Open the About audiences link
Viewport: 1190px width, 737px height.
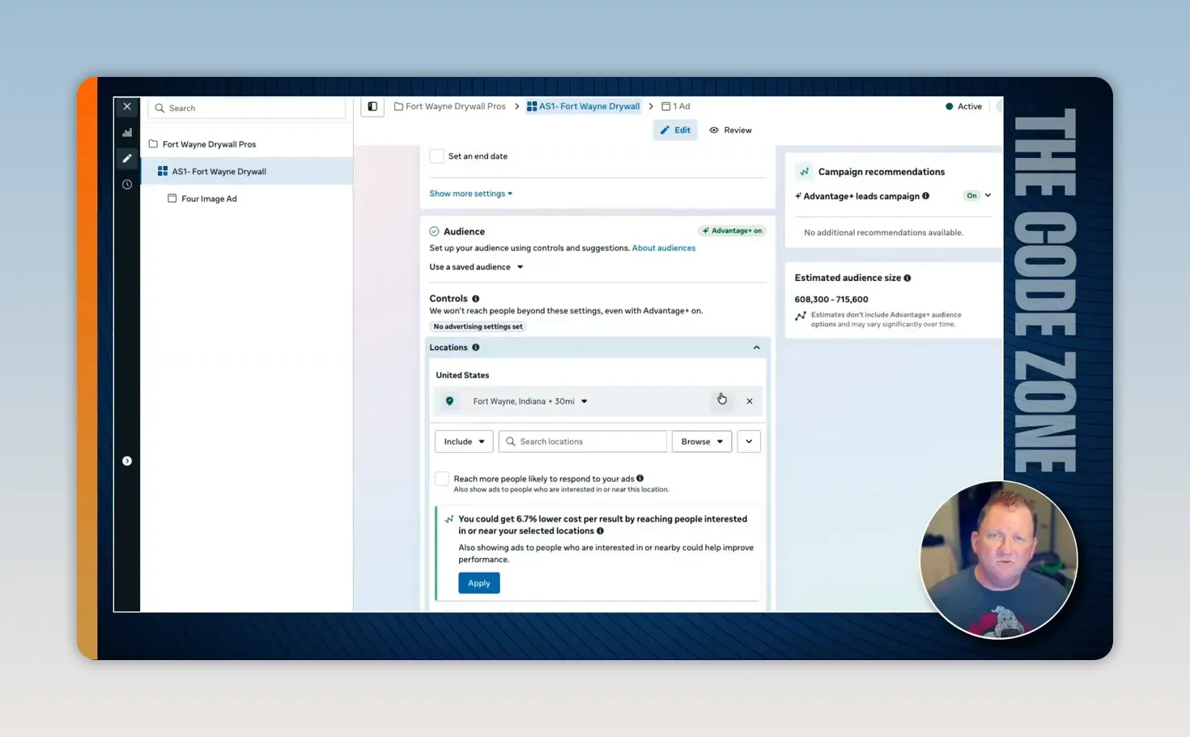664,249
